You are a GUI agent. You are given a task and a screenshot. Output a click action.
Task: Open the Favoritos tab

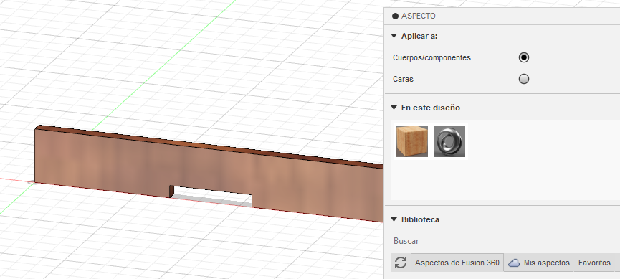point(594,263)
